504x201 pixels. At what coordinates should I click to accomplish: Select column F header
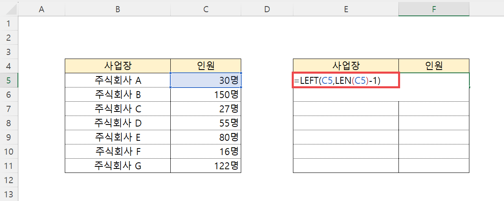click(x=434, y=9)
